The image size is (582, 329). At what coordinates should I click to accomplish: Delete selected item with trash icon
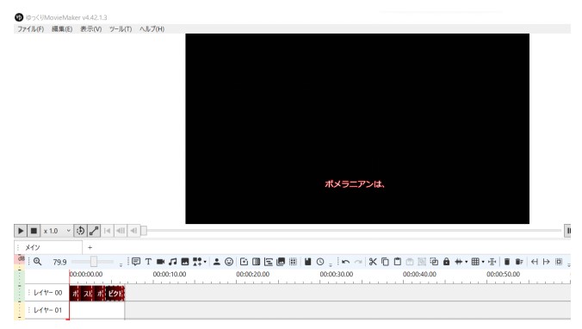[x=506, y=262]
